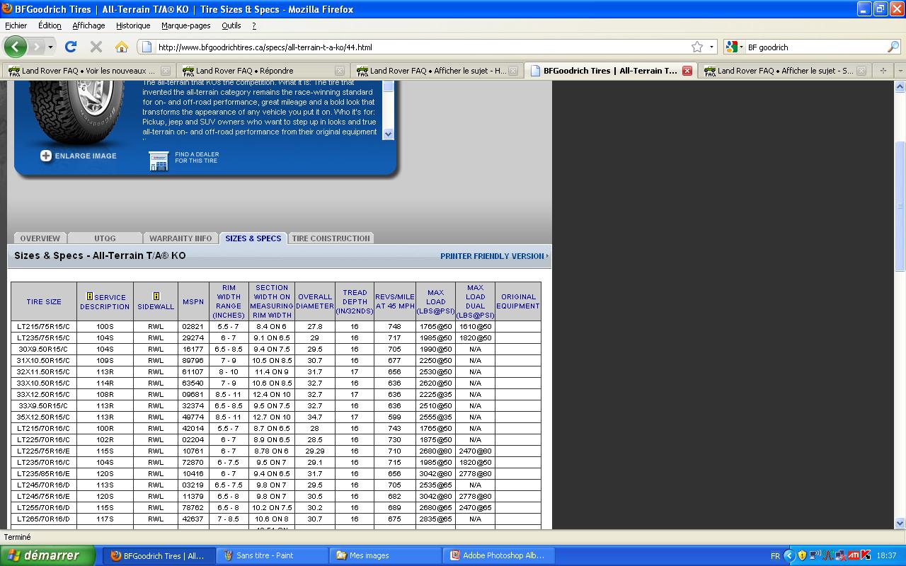Viewport: 906px width, 566px height.
Task: Click in the URL address bar
Action: 418,47
